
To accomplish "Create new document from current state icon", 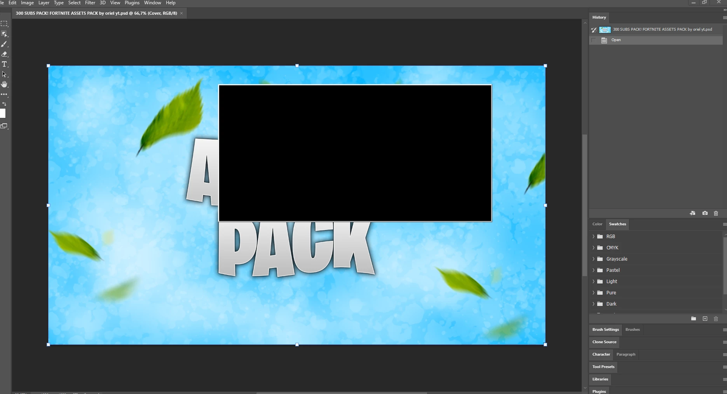I will coord(692,213).
